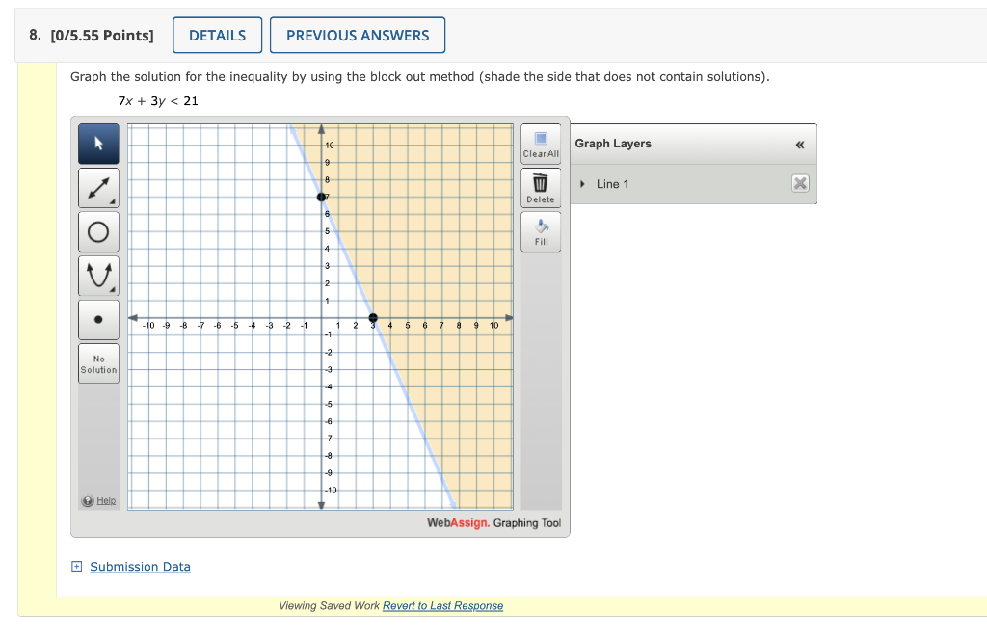Expand the Line 1 layer details
This screenshot has height=638, width=987.
583,183
